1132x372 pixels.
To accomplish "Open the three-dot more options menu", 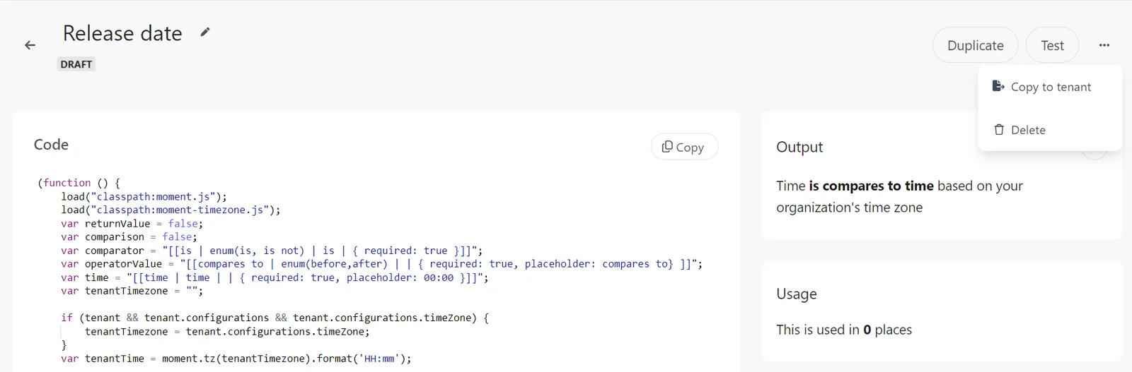I will [x=1104, y=45].
